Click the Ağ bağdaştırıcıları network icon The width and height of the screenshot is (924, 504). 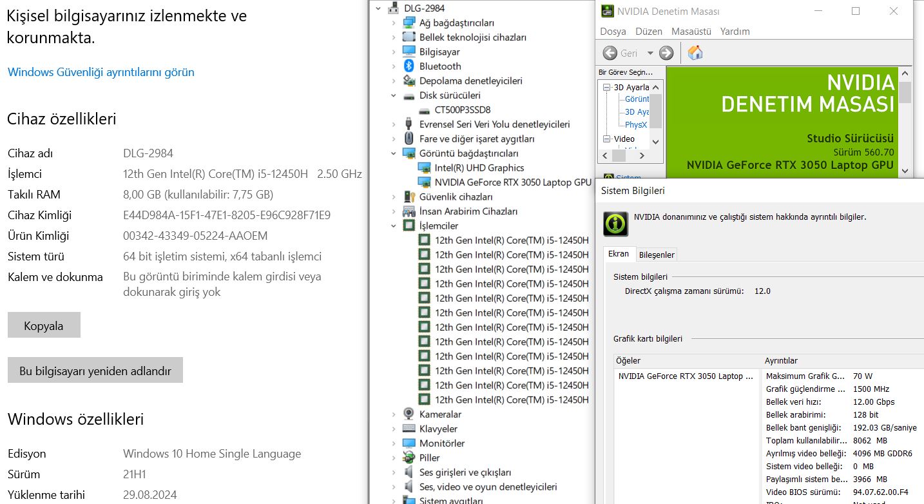click(409, 23)
